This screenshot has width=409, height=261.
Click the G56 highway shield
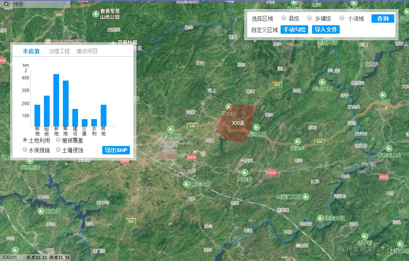tap(59, 14)
